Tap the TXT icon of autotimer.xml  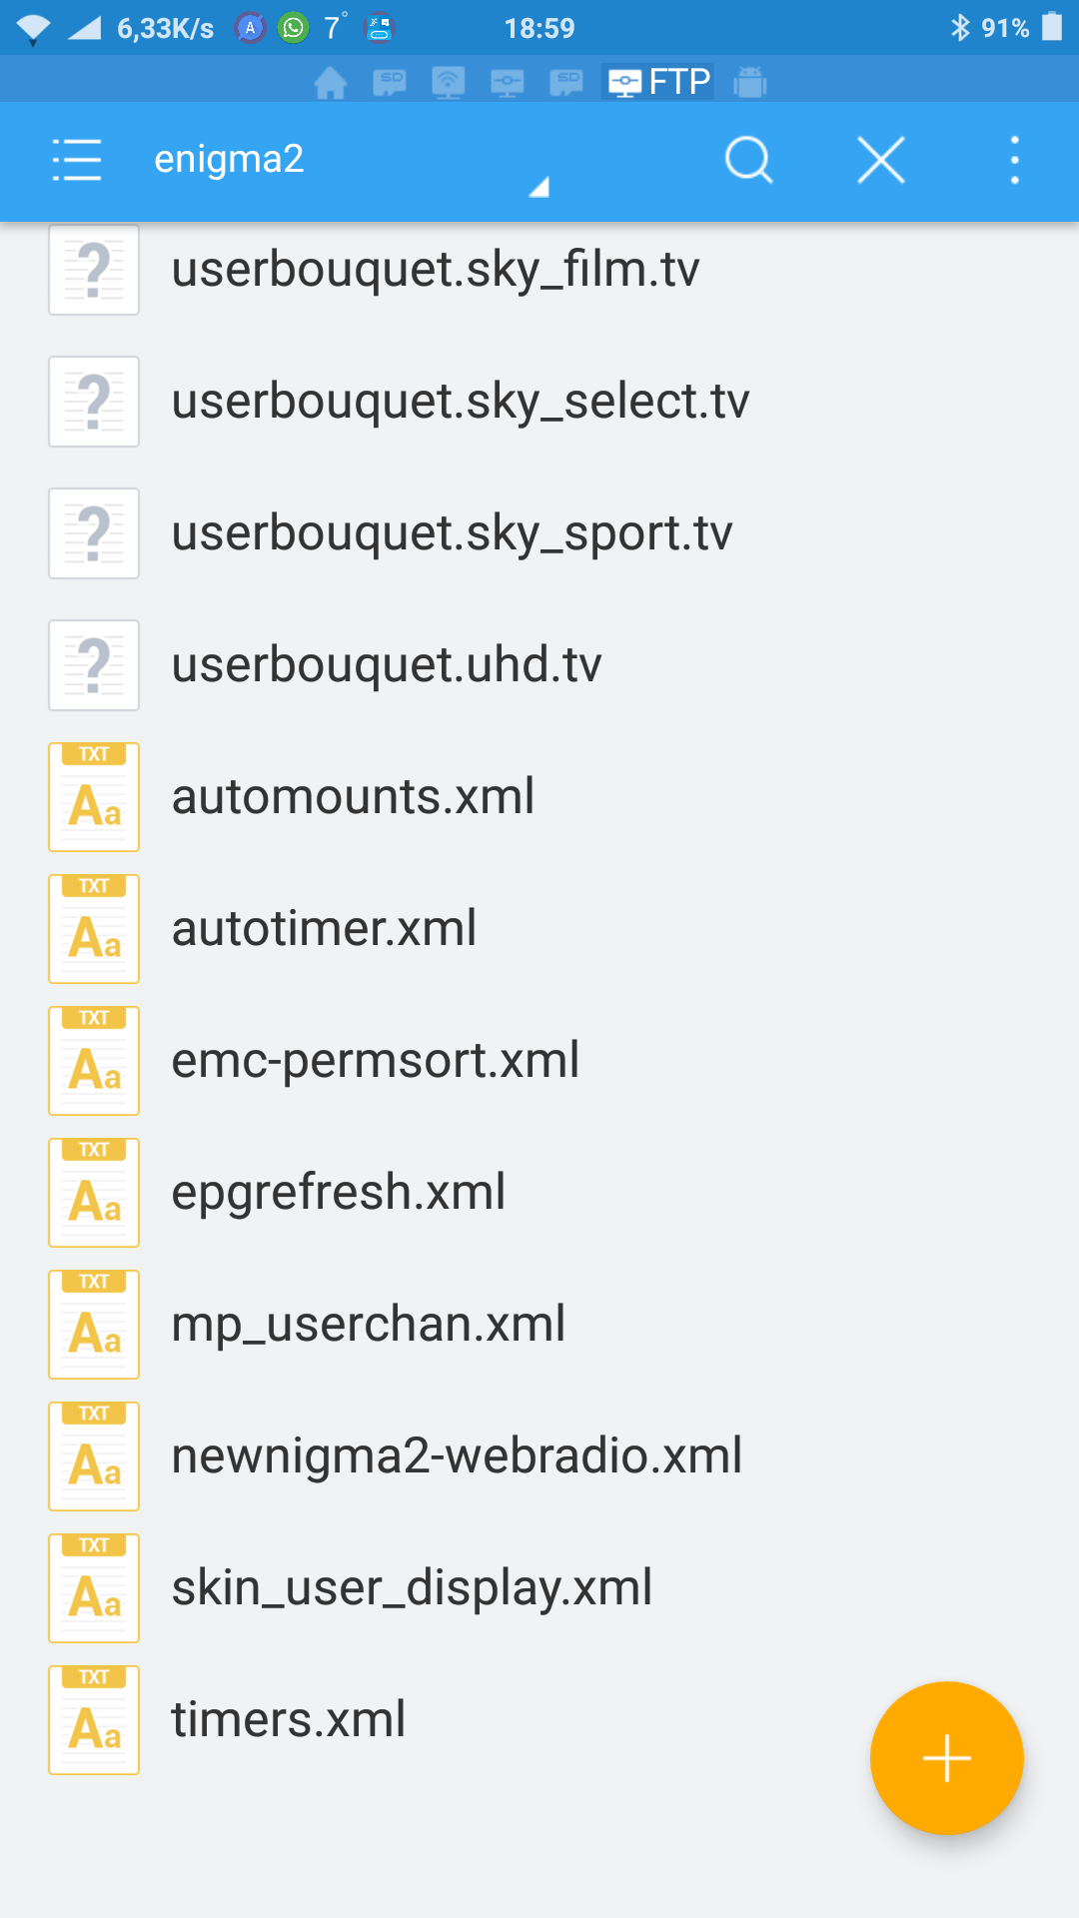94,929
